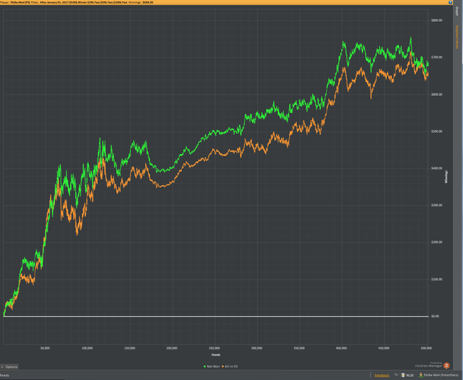The width and height of the screenshot is (463, 380).
Task: Click the Hold'em Manager 2 logo
Action: pos(446,365)
